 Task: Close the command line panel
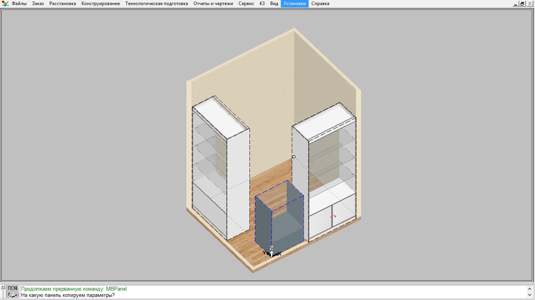(3, 287)
